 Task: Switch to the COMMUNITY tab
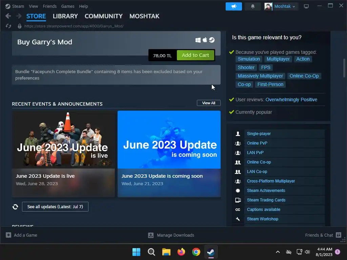104,16
